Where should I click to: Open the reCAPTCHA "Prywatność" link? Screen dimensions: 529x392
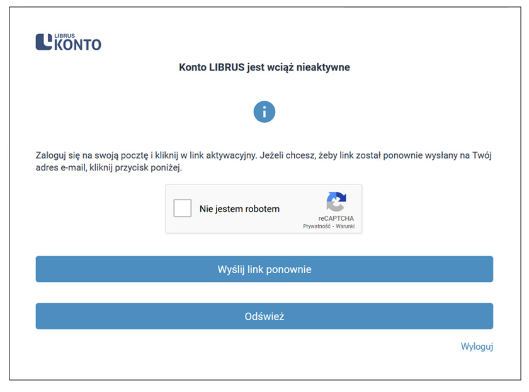point(318,226)
